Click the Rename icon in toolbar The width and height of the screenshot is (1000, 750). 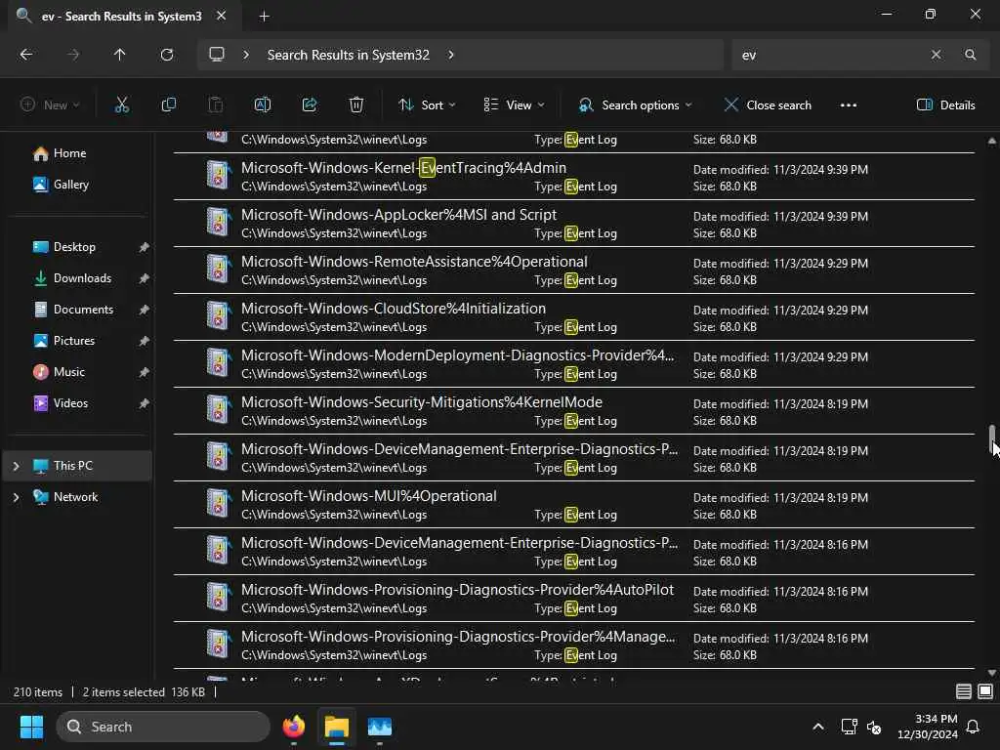click(x=263, y=105)
